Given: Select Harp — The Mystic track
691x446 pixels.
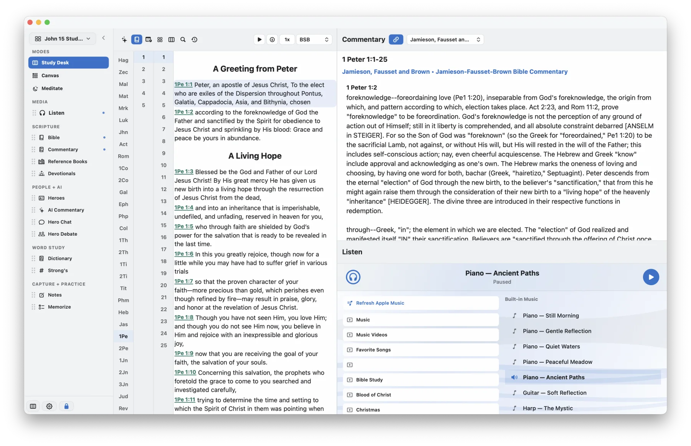Looking at the screenshot, I should (x=584, y=408).
